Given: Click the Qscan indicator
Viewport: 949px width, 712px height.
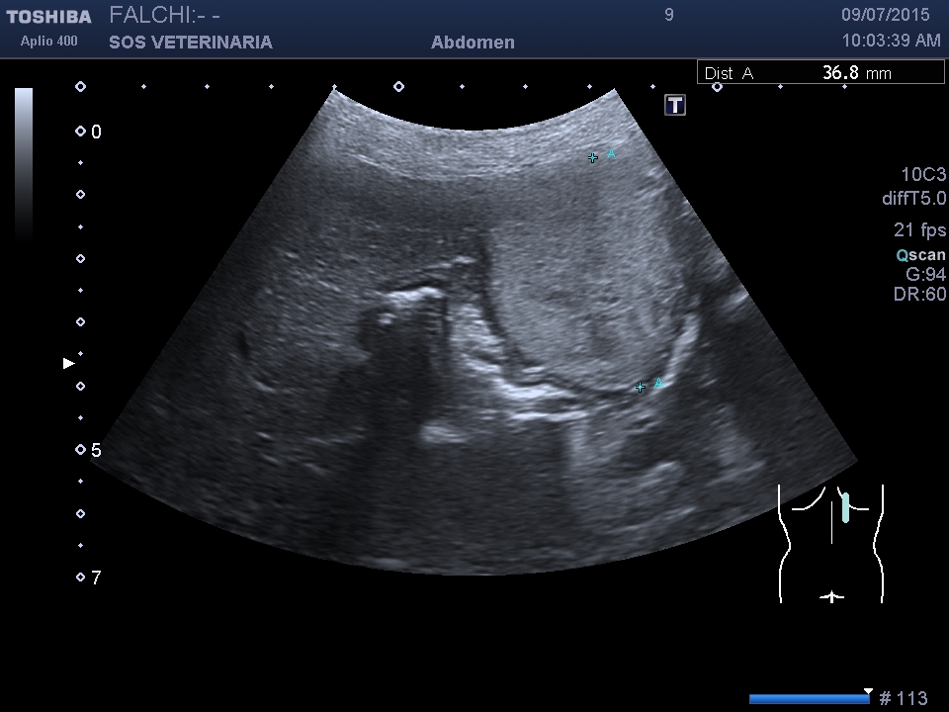Looking at the screenshot, I should tap(920, 255).
